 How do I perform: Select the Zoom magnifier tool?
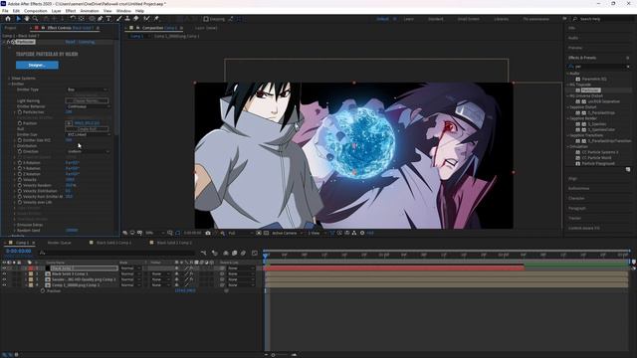(x=36, y=19)
